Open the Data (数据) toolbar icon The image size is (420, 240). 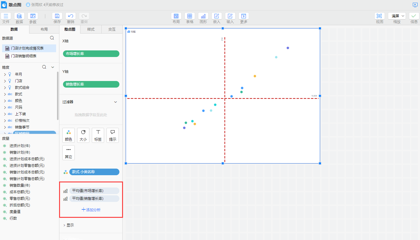pos(19,16)
